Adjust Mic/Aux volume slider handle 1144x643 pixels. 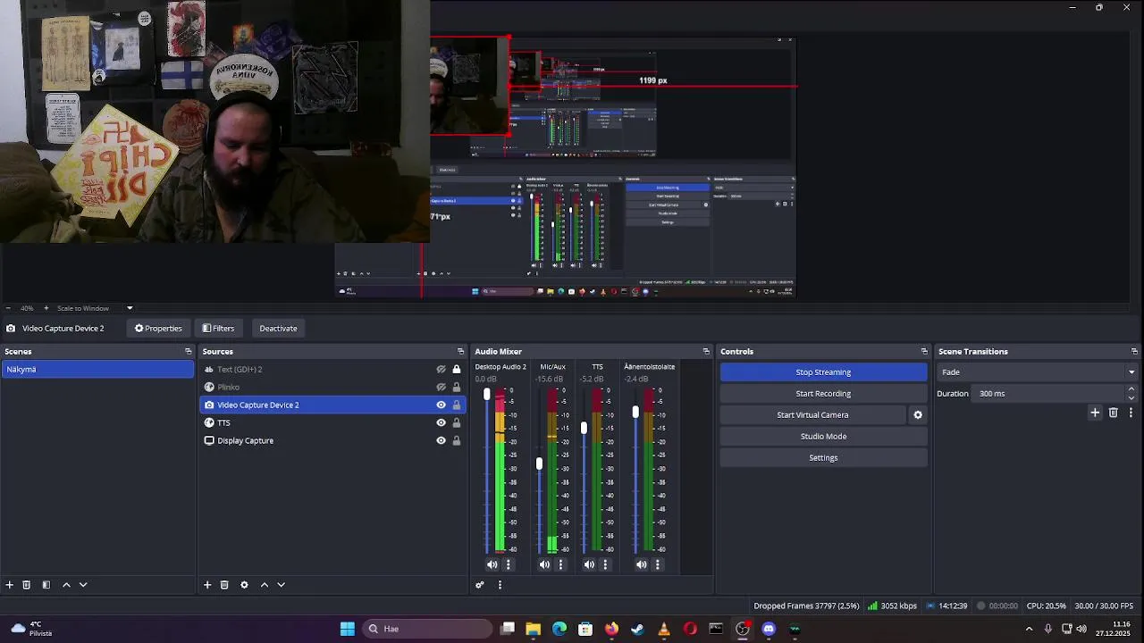pos(539,463)
